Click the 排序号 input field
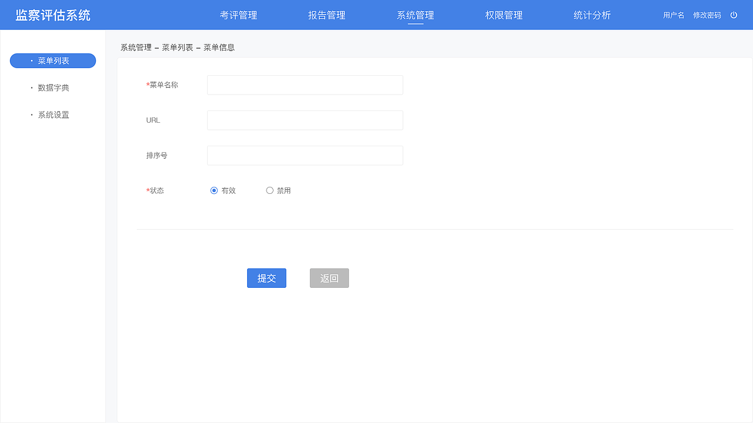This screenshot has width=753, height=423. click(304, 155)
